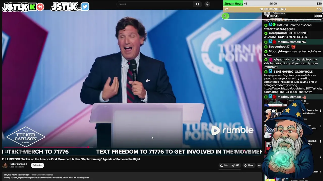
Task: Click GeeqDoubt's Kick badge in chat
Action: click(266, 33)
